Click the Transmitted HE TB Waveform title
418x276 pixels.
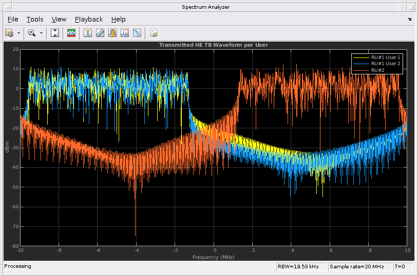(x=213, y=45)
